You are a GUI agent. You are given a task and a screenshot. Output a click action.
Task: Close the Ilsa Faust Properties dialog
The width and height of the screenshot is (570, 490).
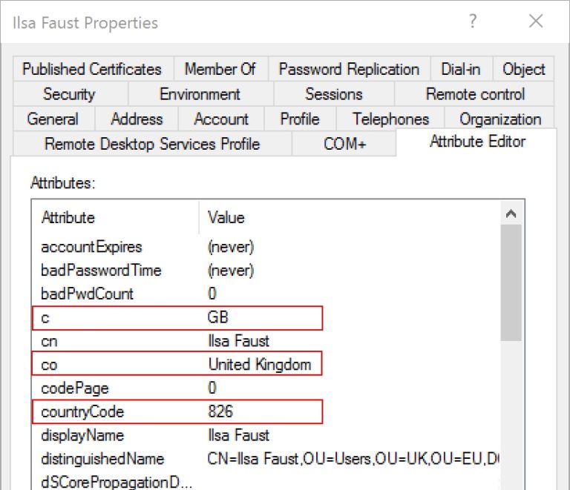coord(536,22)
